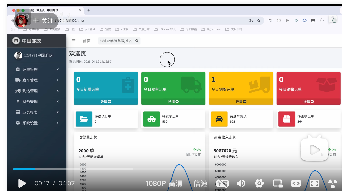342x191 pixels.
Task: Follow the uploader with the 关注 button
Action: pos(43,21)
